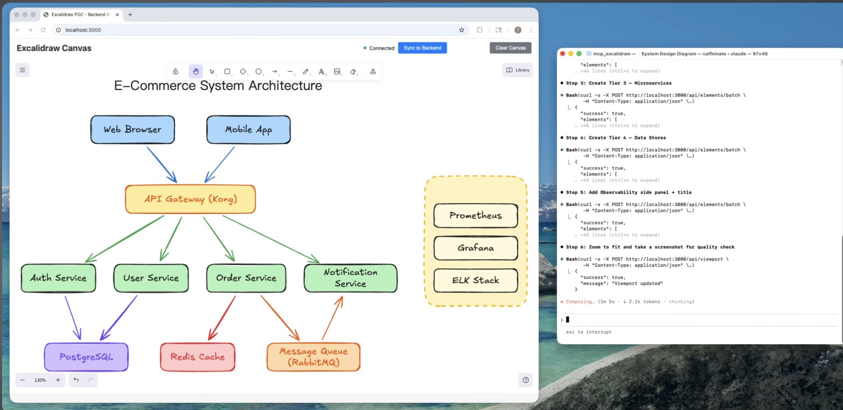Select the Insert image tool
The image size is (843, 410).
click(x=337, y=71)
